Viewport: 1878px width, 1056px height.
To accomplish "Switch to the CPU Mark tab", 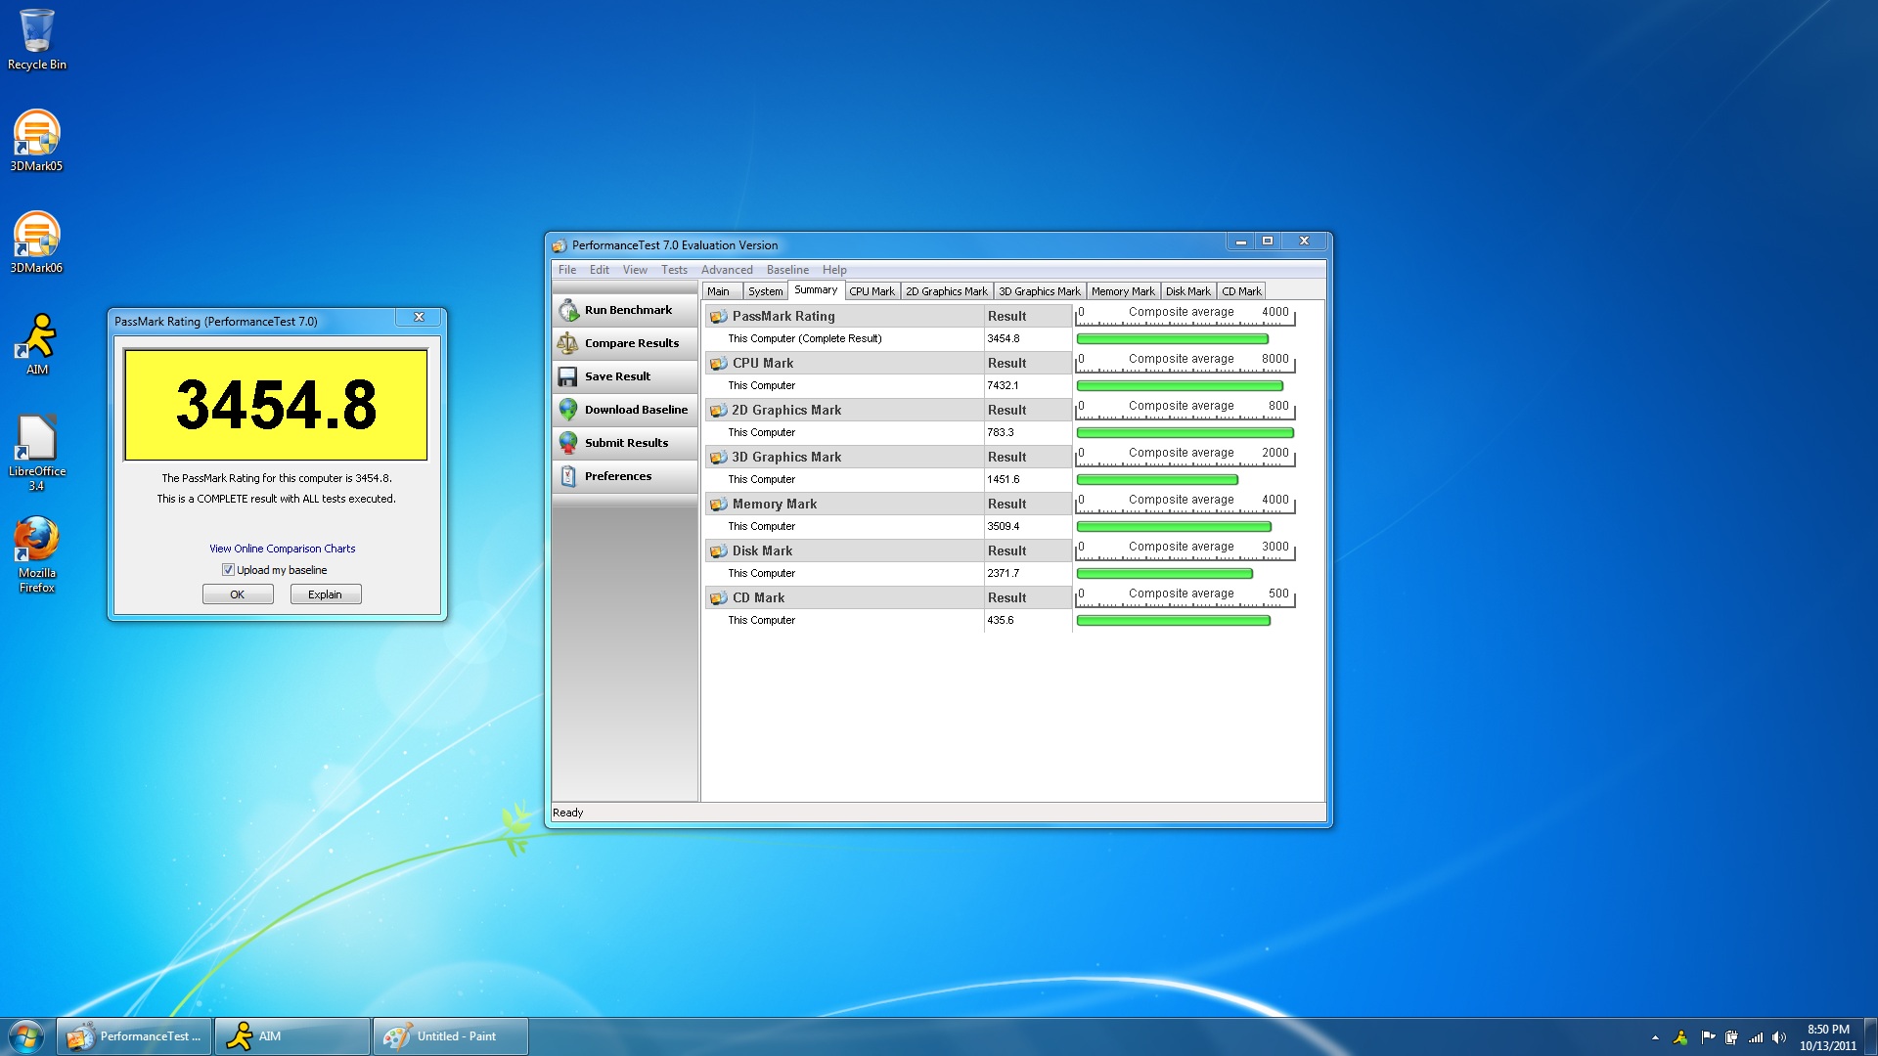I will pos(872,291).
